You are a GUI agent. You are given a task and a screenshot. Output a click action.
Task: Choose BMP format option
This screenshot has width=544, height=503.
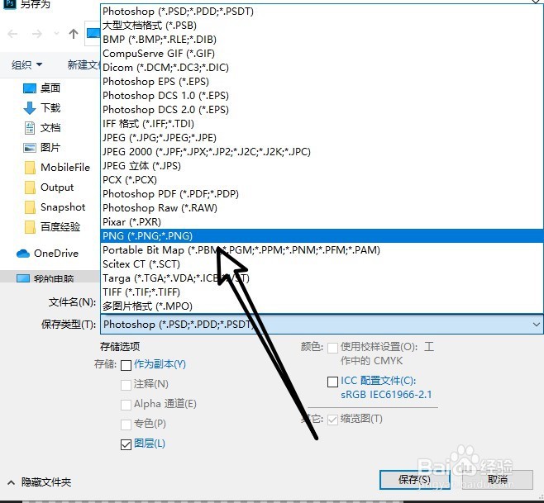click(x=322, y=39)
